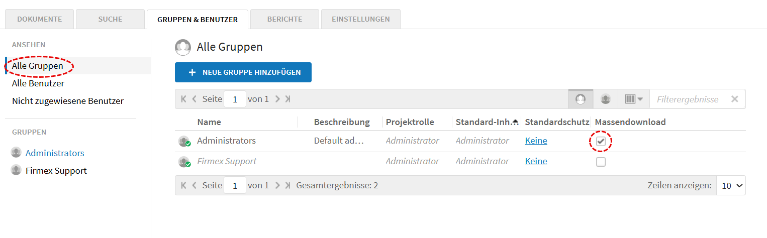Go to next page in bottom pager

coord(277,185)
